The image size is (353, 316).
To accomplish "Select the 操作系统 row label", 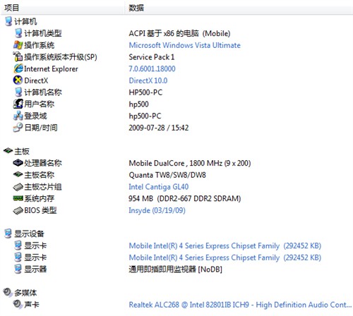I will [x=39, y=45].
